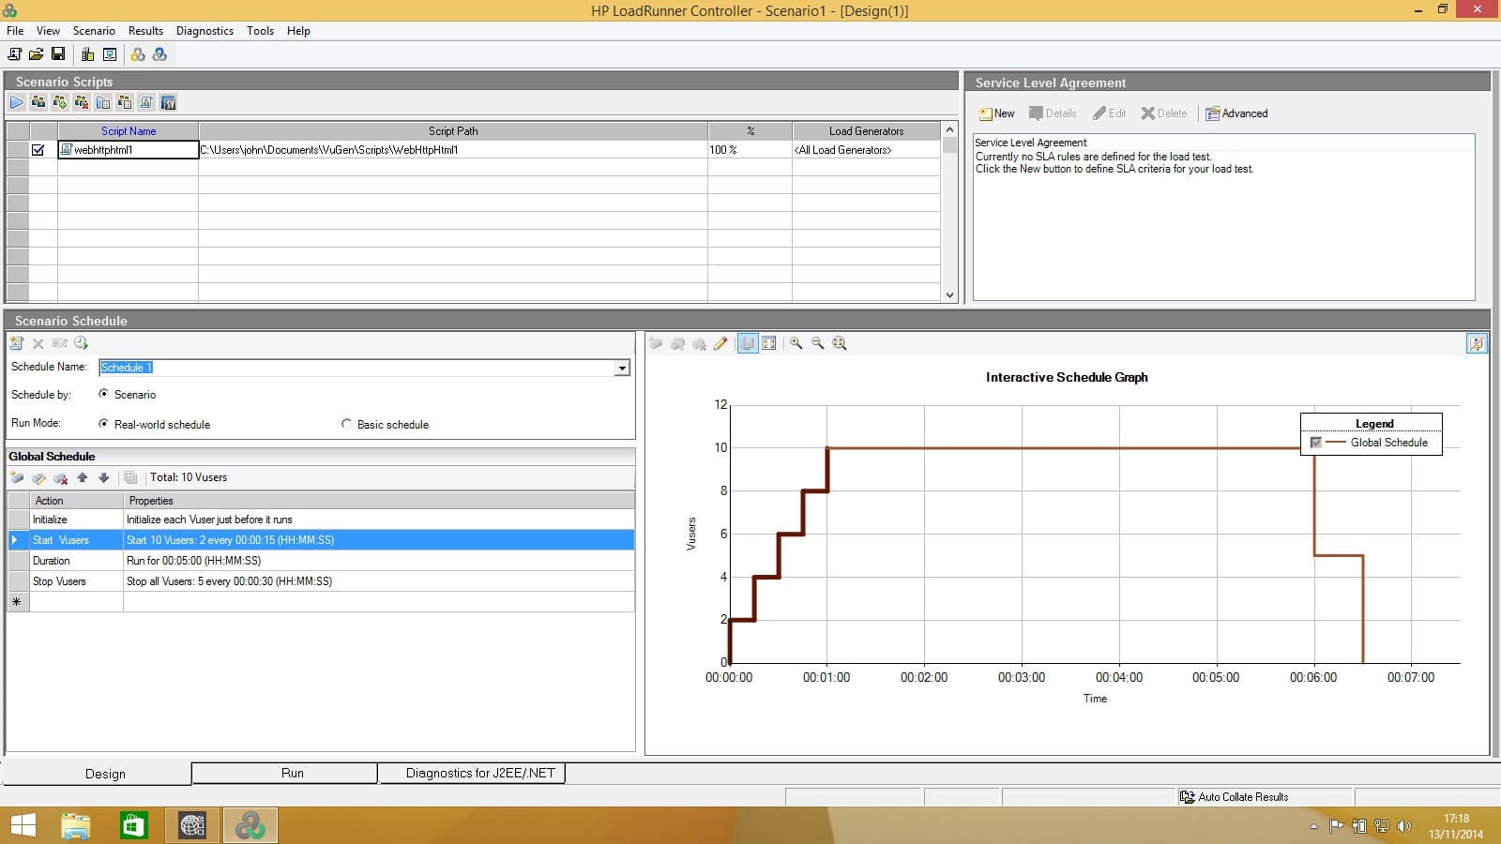Click Auto Collate Results in status bar
Screen dimensions: 1501x844
tap(1234, 797)
